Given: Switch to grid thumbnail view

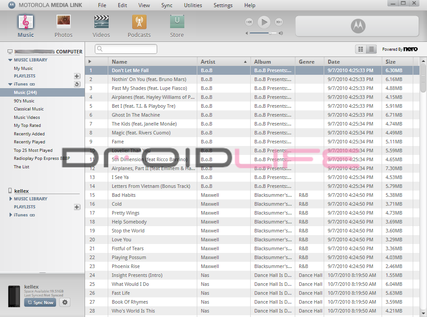Looking at the screenshot, I should click(x=361, y=49).
